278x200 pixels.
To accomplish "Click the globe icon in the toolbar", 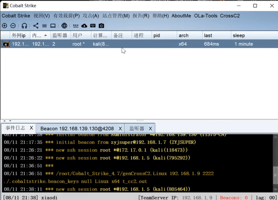I will click(64, 26).
